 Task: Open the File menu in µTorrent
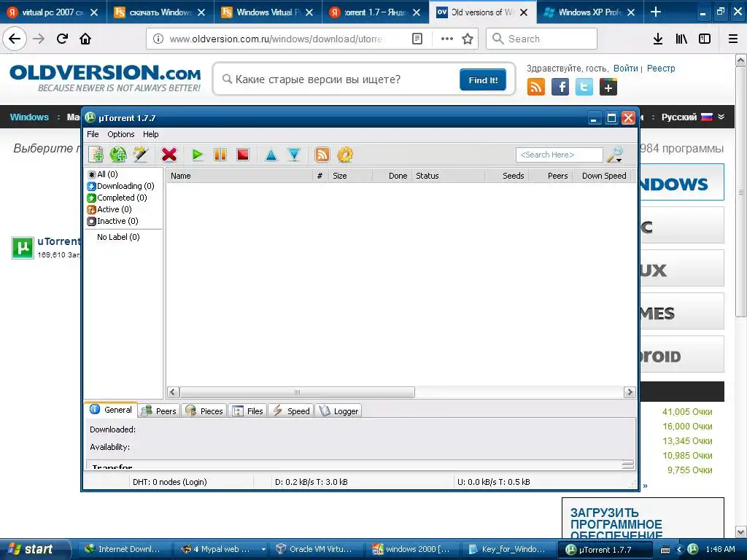[93, 134]
